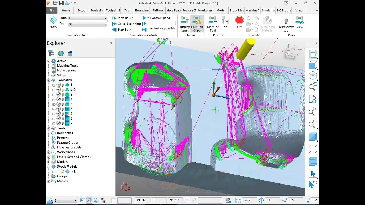This screenshot has height=205, width=365.
Task: Switch to the Boundary tab
Action: tap(142, 10)
